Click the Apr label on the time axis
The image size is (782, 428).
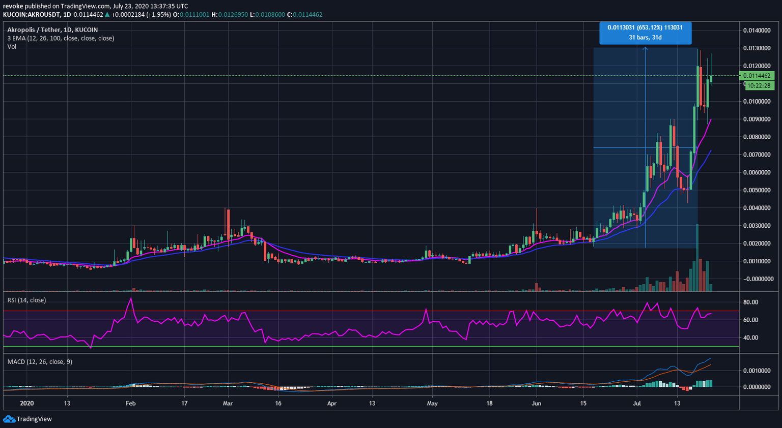tap(332, 404)
